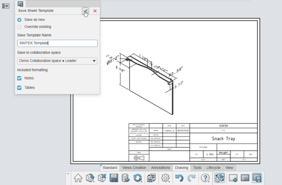
Task: Click the SIMTEK company name in title block
Action: tap(223, 126)
